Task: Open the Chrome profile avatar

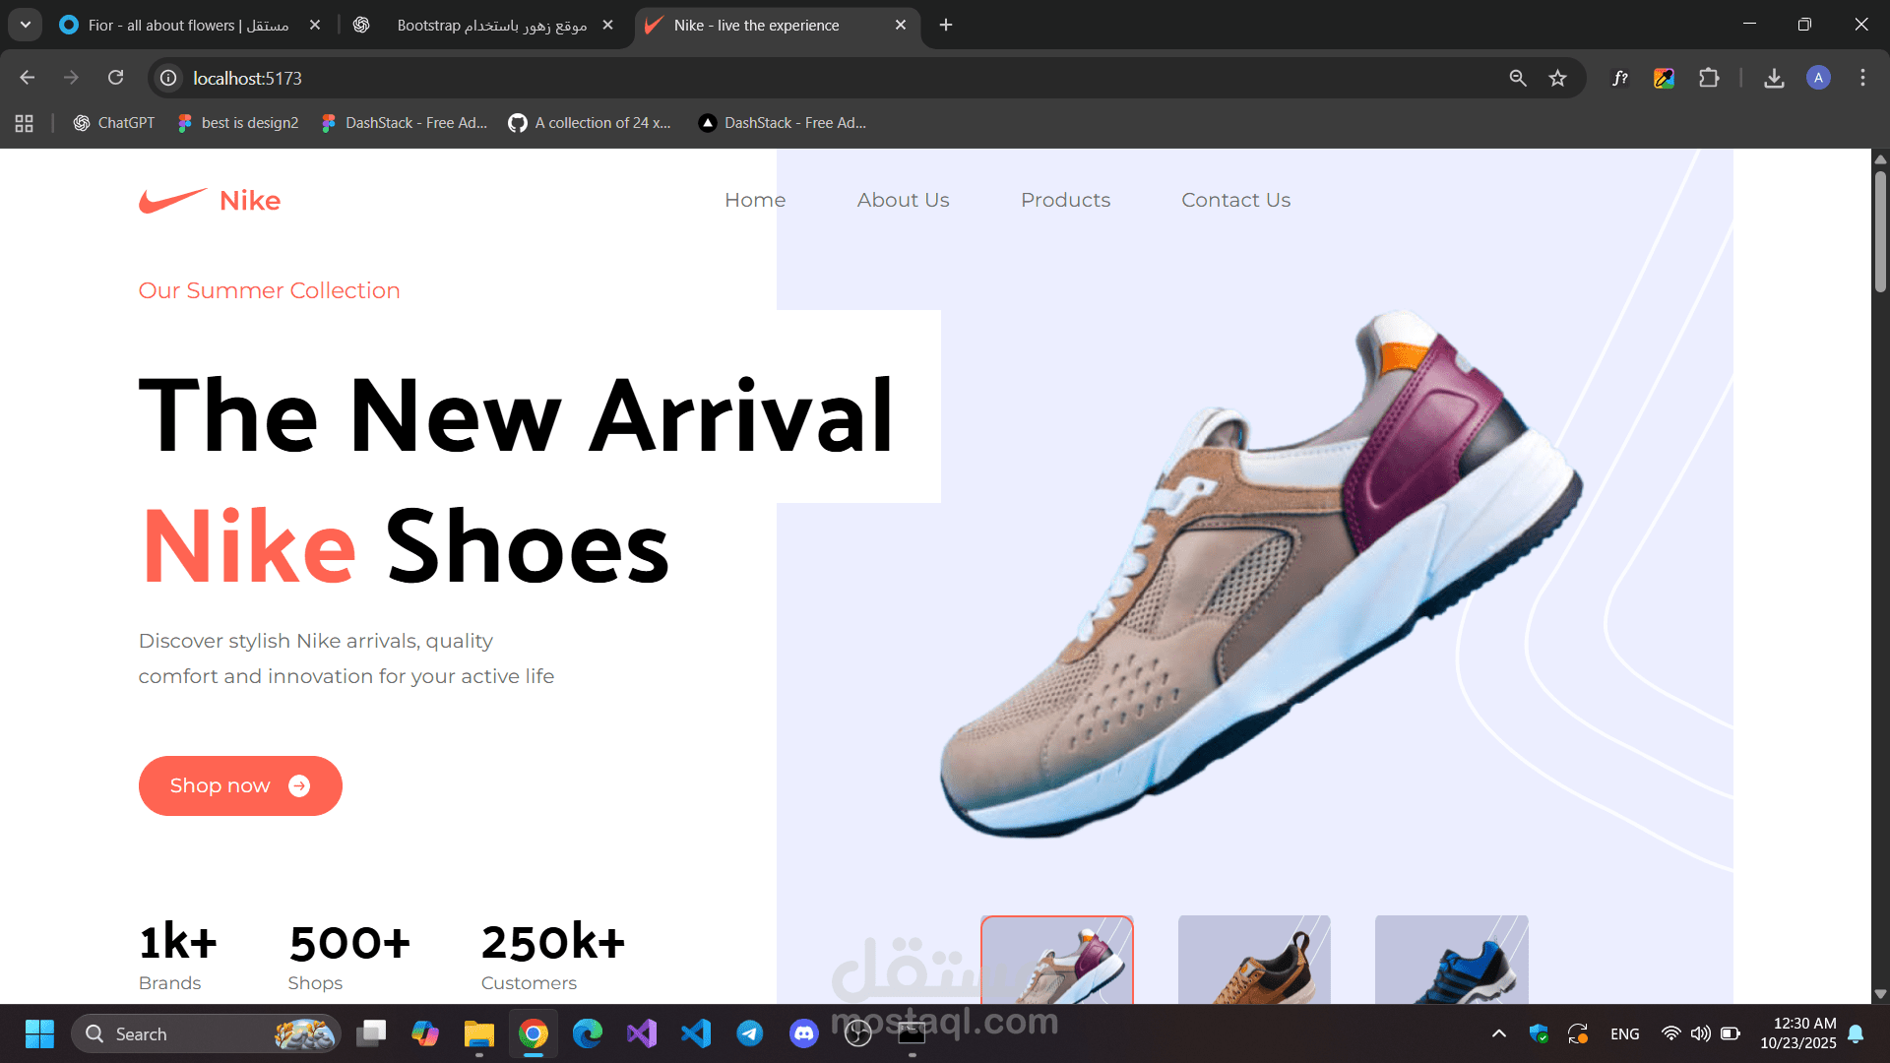Action: [x=1818, y=78]
